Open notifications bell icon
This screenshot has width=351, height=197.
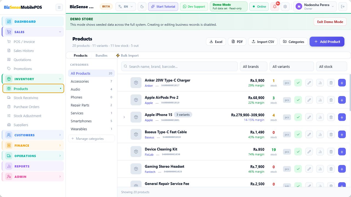click(x=275, y=7)
